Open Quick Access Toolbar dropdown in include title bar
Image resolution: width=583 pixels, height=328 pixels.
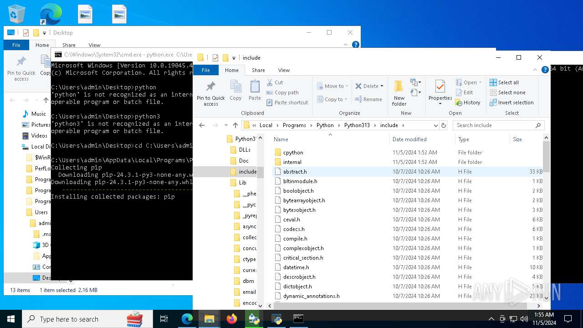coord(234,58)
